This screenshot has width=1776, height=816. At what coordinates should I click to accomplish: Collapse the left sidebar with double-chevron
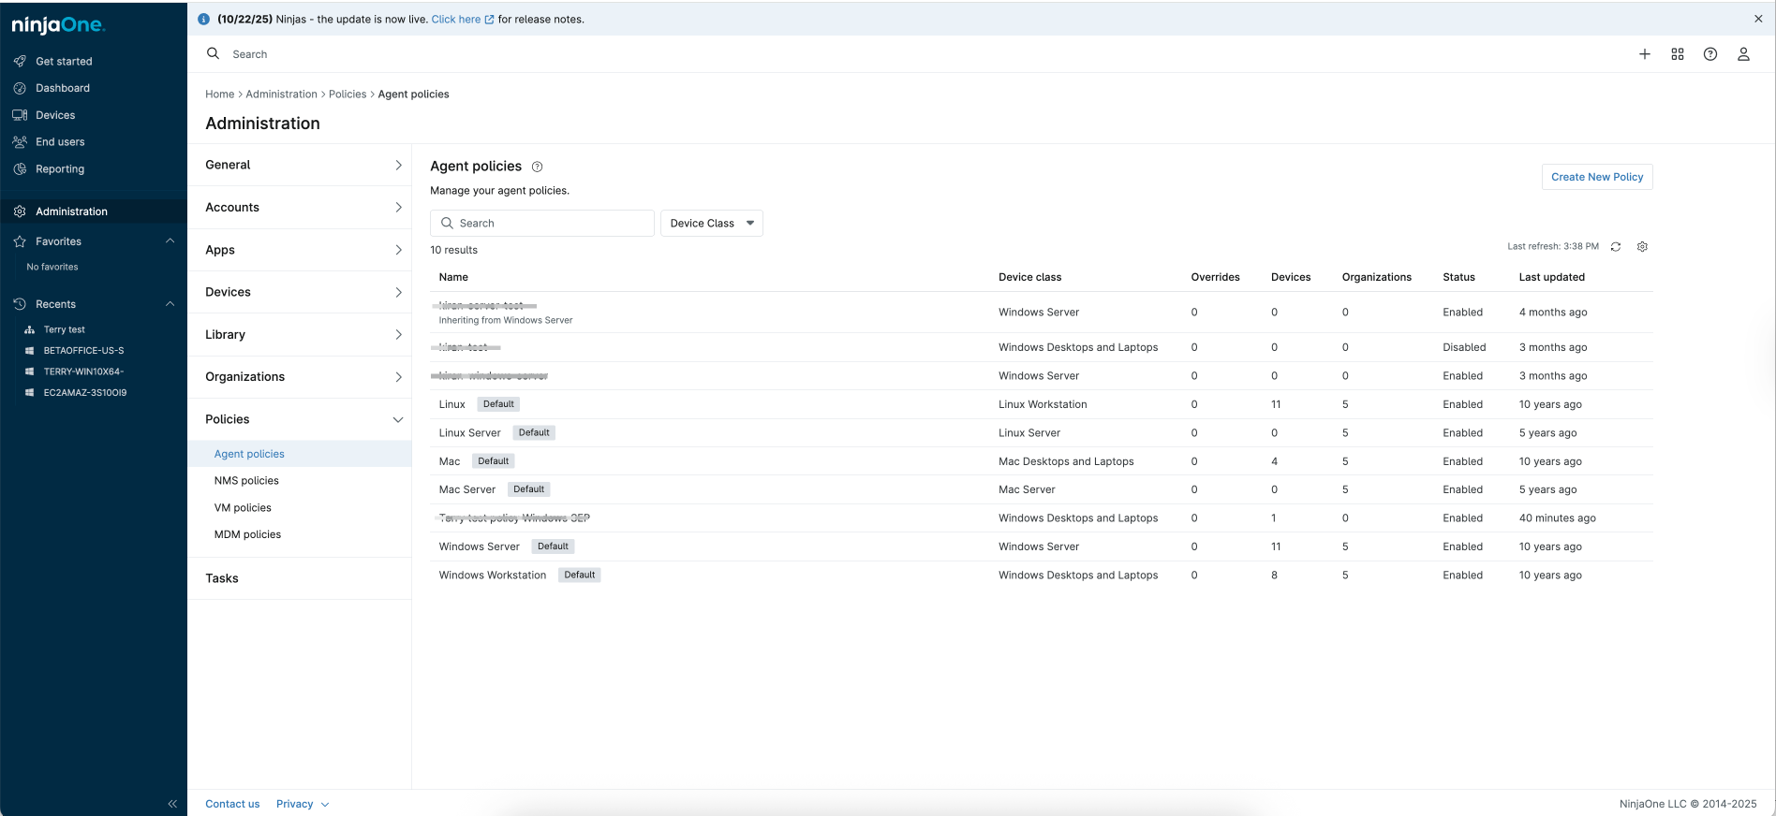172,804
